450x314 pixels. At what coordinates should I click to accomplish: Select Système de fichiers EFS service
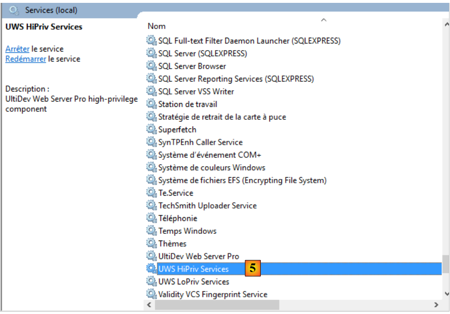point(242,180)
